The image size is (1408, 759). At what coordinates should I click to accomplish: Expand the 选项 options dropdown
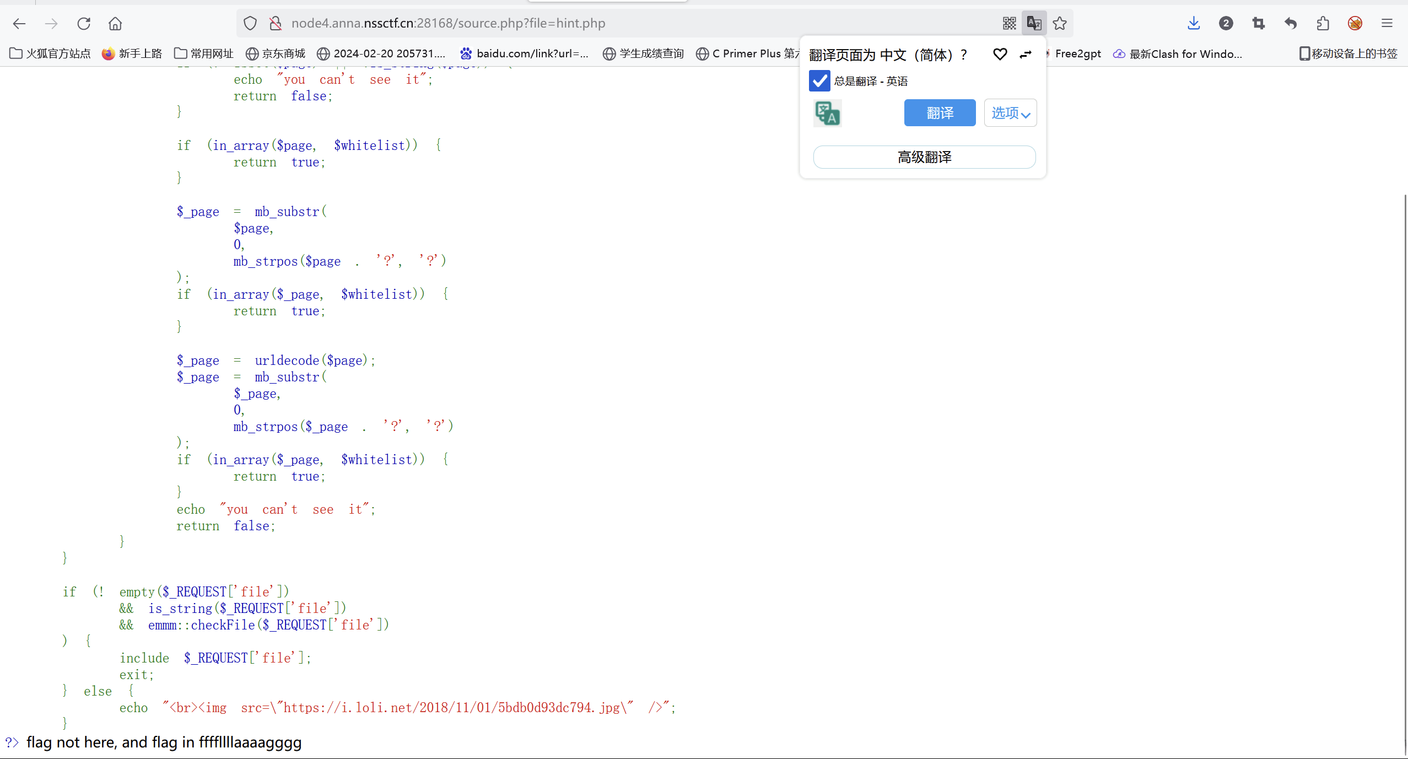coord(1010,113)
